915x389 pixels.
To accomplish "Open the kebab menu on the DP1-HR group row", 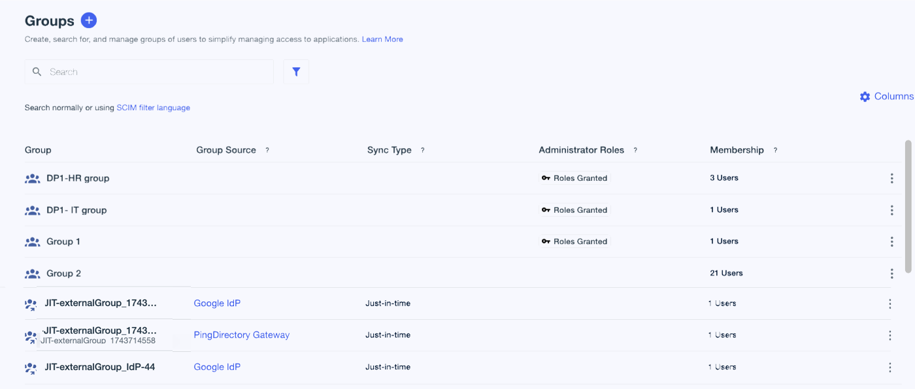I will coord(891,178).
